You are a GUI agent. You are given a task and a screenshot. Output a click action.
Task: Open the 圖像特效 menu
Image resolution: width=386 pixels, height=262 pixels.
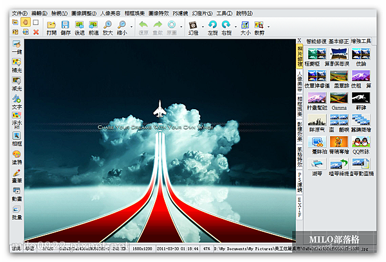click(x=158, y=13)
